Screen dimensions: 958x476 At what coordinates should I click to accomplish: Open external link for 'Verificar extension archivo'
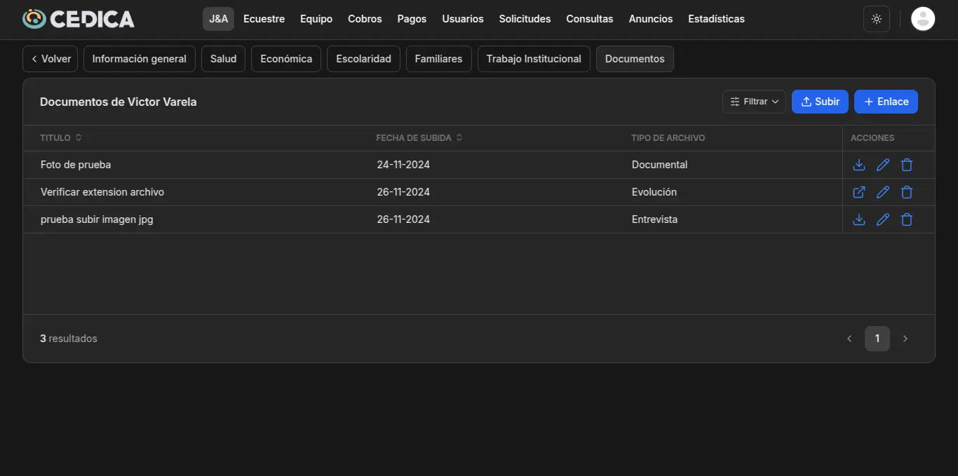pos(858,192)
